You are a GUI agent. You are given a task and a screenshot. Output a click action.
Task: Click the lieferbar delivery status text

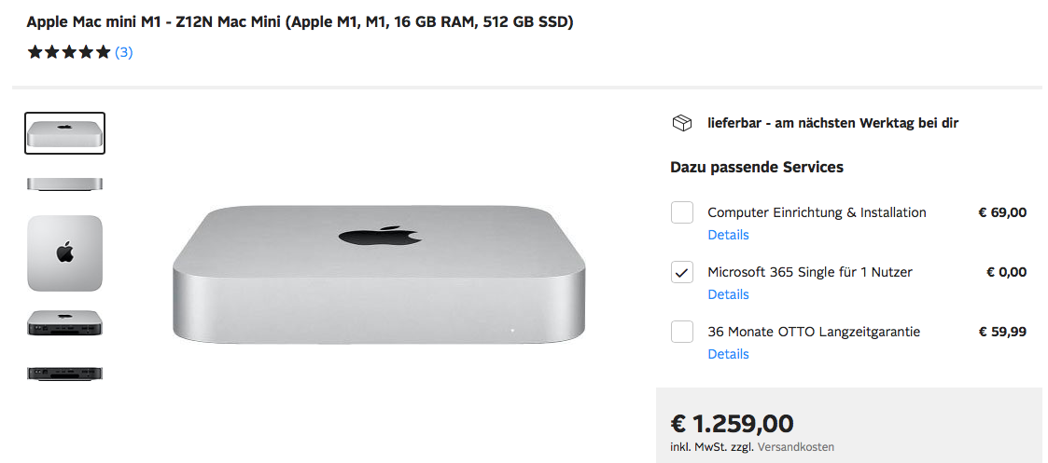tap(832, 123)
